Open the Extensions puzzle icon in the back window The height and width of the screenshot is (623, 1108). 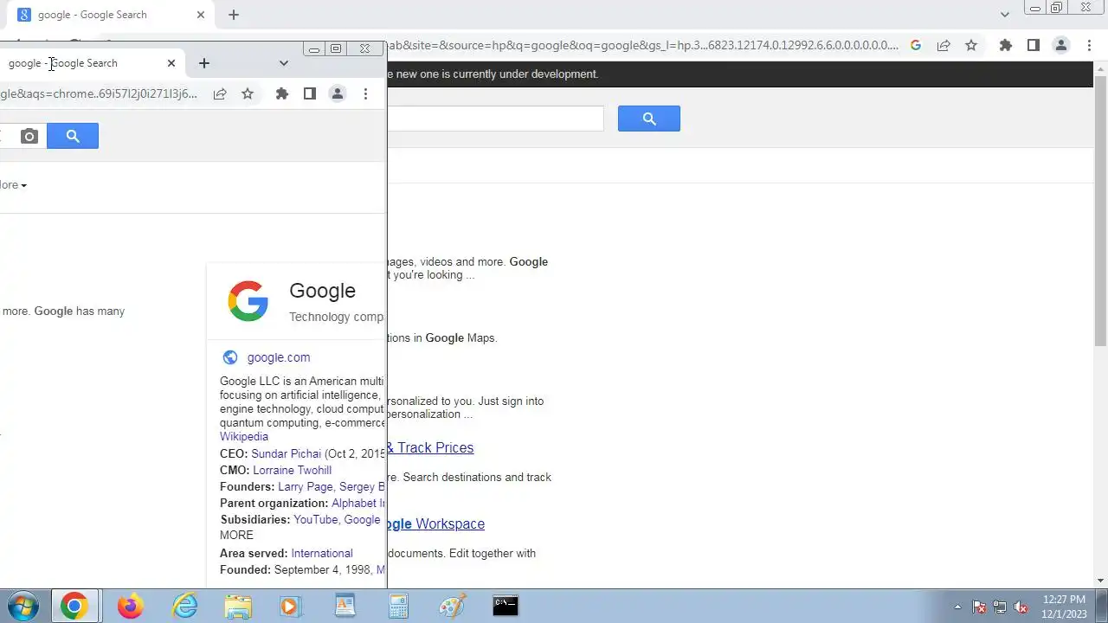tap(1005, 45)
